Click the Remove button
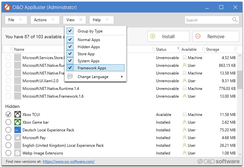The width and height of the screenshot is (244, 167). [216, 36]
